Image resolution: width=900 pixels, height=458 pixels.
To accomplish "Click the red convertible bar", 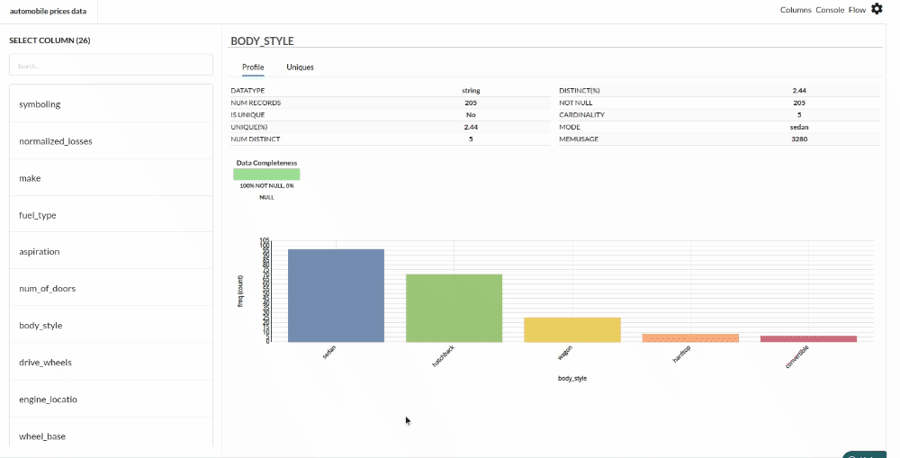I will tap(809, 339).
